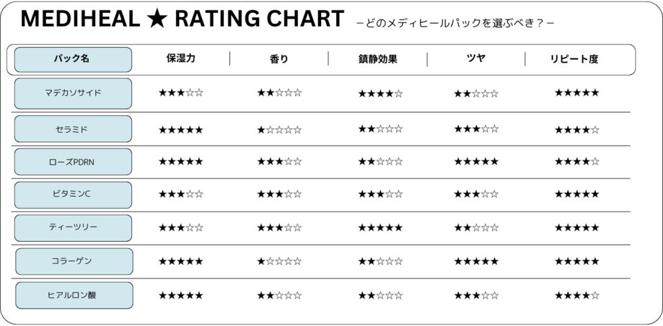Click the 保湿力 column header
This screenshot has width=663, height=326.
pos(181,58)
